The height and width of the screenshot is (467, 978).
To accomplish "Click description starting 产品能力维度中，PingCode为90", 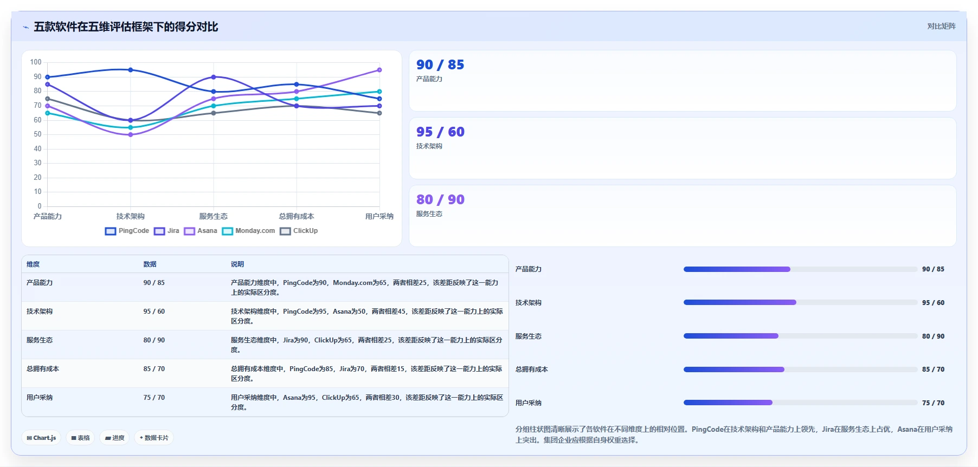I will pyautogui.click(x=365, y=288).
